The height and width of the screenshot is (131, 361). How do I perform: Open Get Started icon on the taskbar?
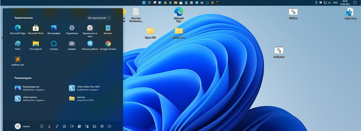click(197, 3)
